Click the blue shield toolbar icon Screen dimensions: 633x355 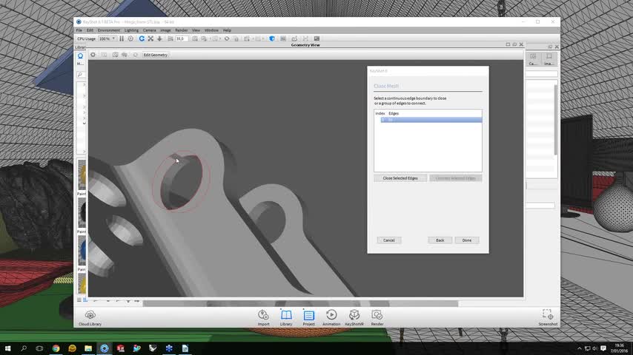coord(272,38)
